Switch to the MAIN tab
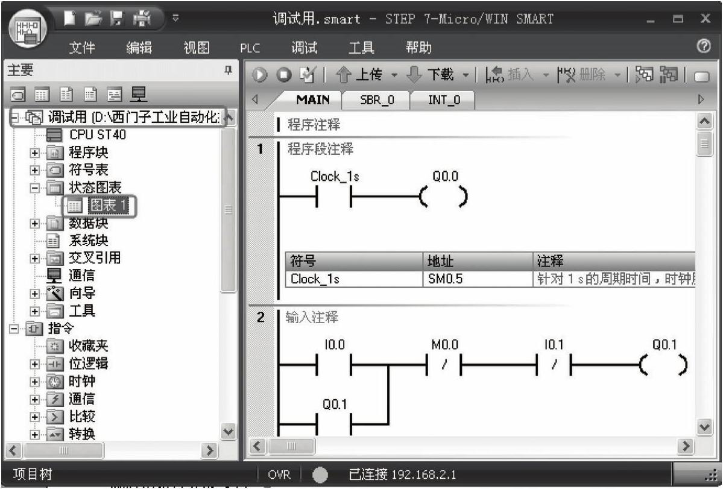The height and width of the screenshot is (489, 723). coord(312,100)
